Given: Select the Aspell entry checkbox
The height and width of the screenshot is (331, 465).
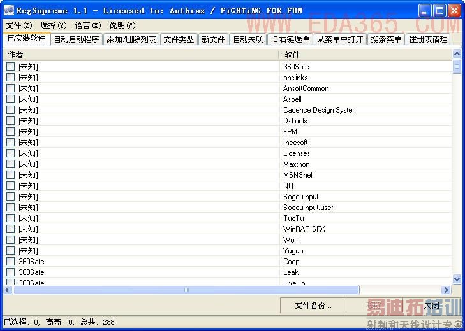Looking at the screenshot, I should pos(11,99).
